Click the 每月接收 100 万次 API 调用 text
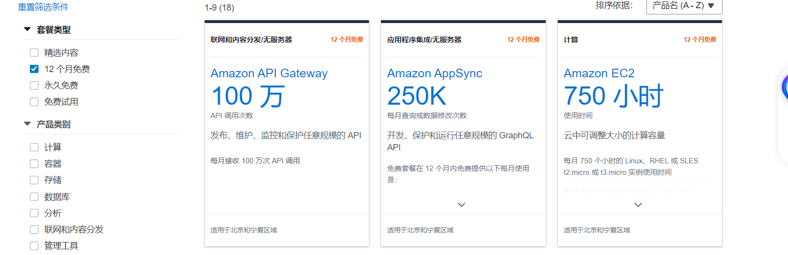788x255 pixels. click(x=255, y=161)
